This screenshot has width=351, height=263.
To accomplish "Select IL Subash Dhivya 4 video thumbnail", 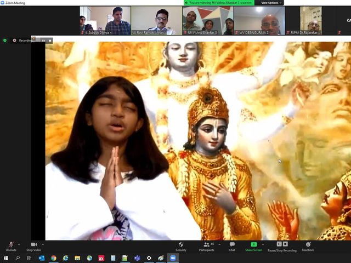I will click(x=105, y=21).
